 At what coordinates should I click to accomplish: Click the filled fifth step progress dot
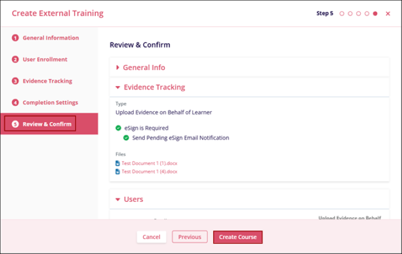[x=375, y=13]
